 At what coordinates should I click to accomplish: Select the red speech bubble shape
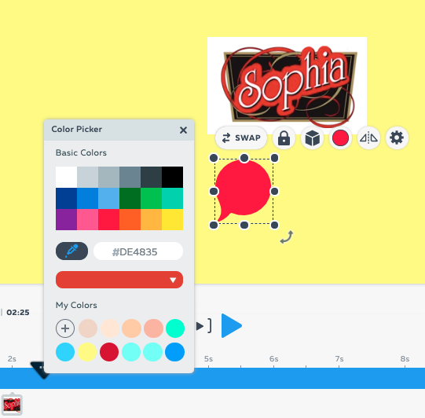pos(244,190)
